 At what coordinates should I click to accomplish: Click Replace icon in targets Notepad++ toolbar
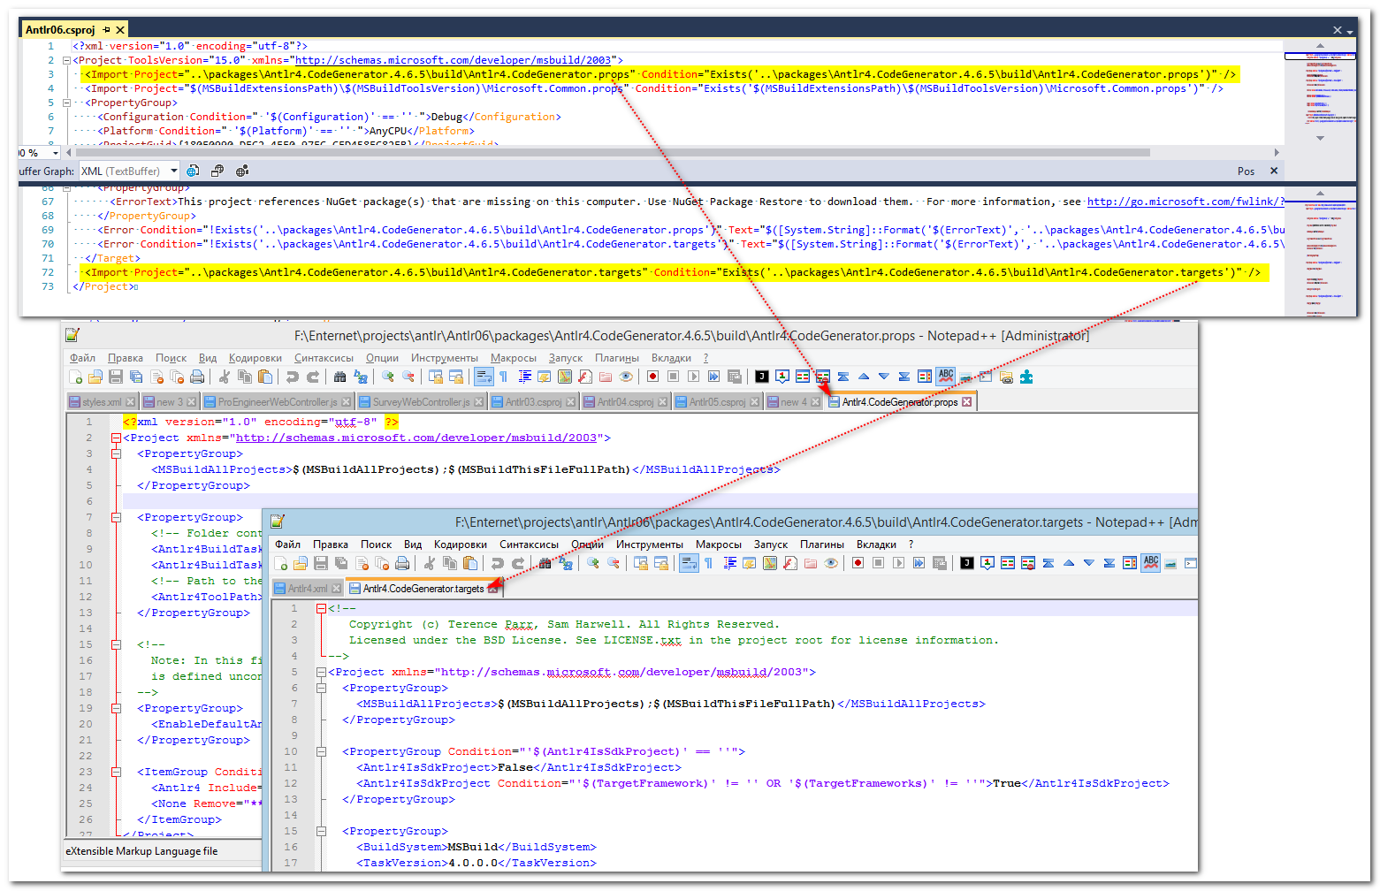tap(567, 563)
